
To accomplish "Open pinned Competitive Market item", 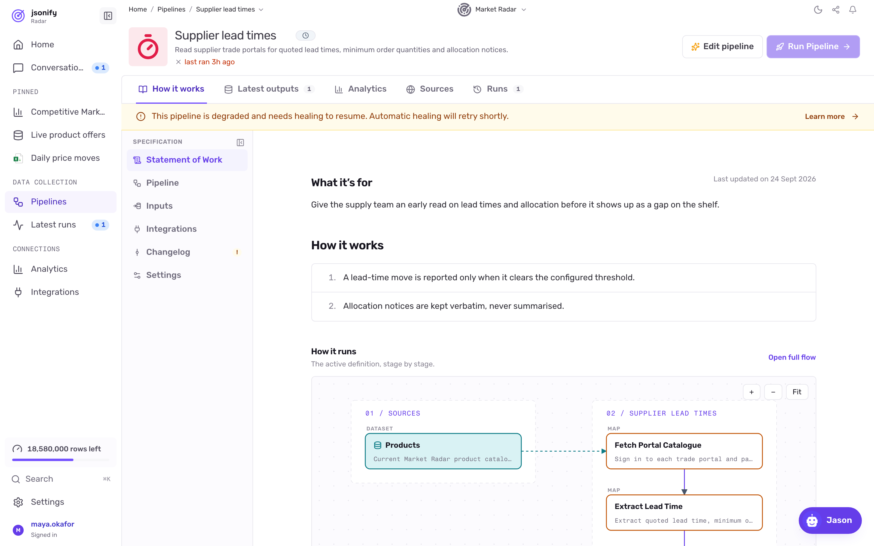I will click(x=60, y=112).
